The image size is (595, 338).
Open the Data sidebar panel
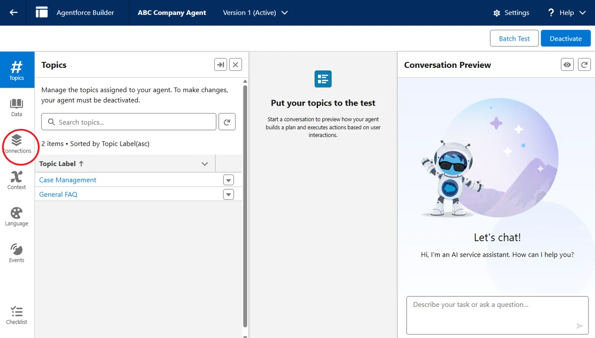[17, 107]
